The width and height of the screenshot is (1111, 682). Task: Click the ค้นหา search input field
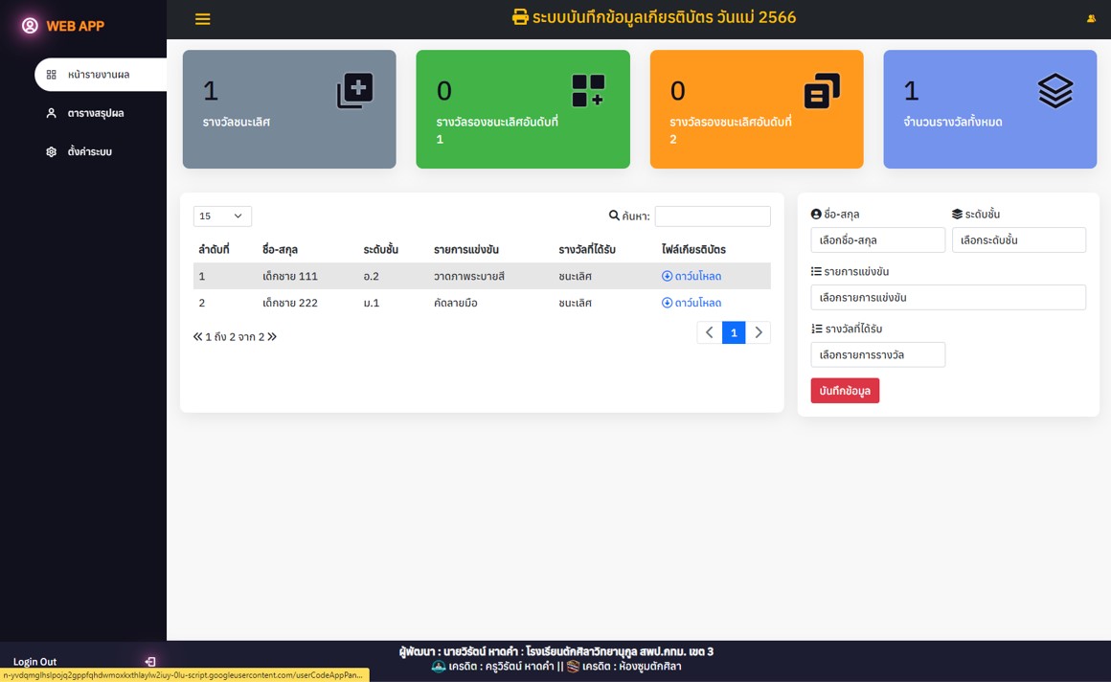[x=712, y=216]
